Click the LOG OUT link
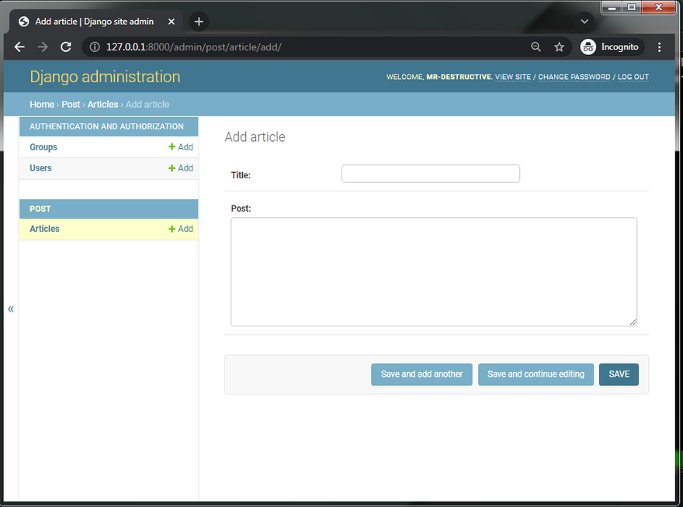The image size is (683, 507). pyautogui.click(x=633, y=78)
